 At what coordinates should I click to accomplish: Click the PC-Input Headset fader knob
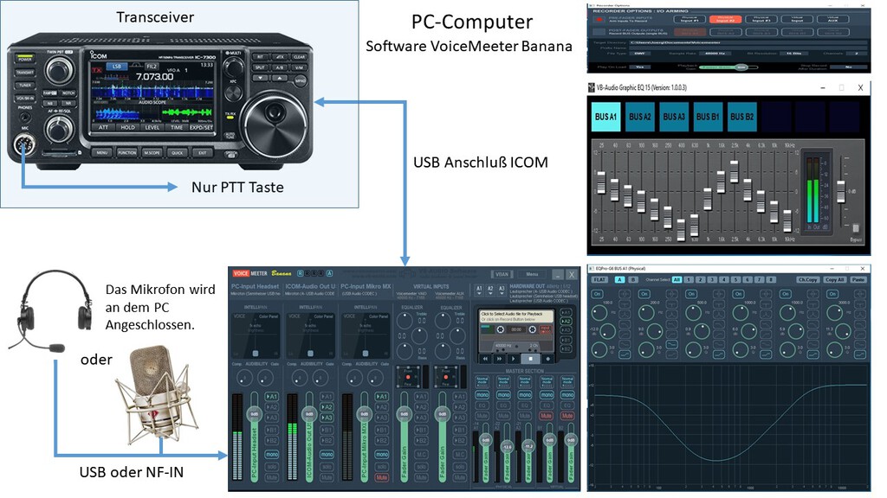[x=255, y=414]
